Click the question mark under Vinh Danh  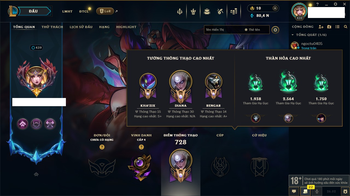pos(141,147)
